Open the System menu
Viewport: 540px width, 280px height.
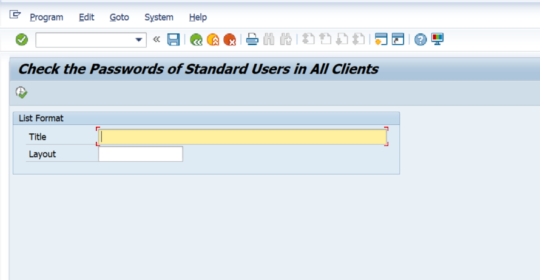click(x=159, y=18)
